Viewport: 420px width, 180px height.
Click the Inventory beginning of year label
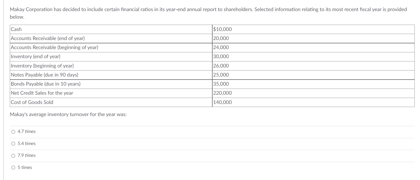coord(42,66)
